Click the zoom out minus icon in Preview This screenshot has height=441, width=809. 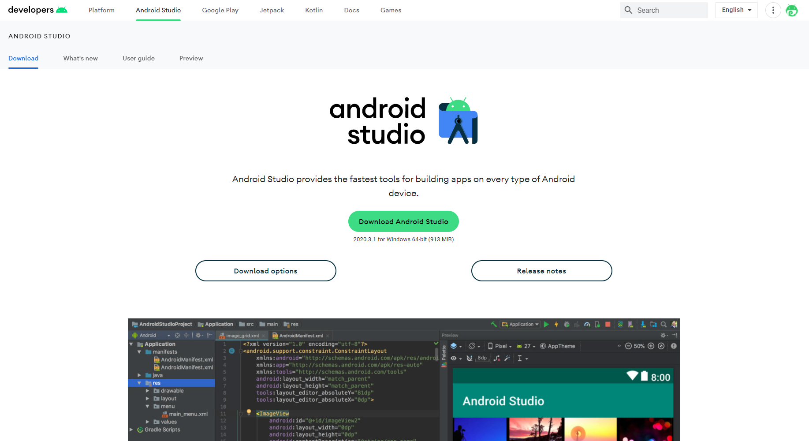[628, 346]
